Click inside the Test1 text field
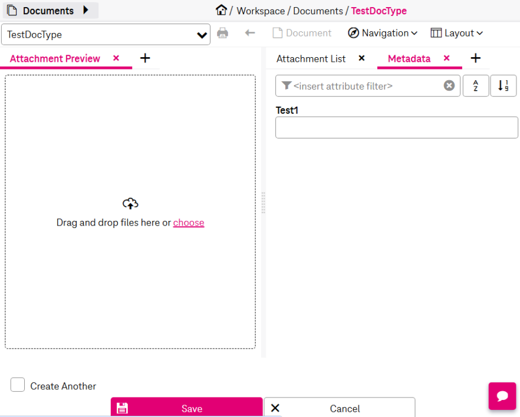 pyautogui.click(x=396, y=127)
